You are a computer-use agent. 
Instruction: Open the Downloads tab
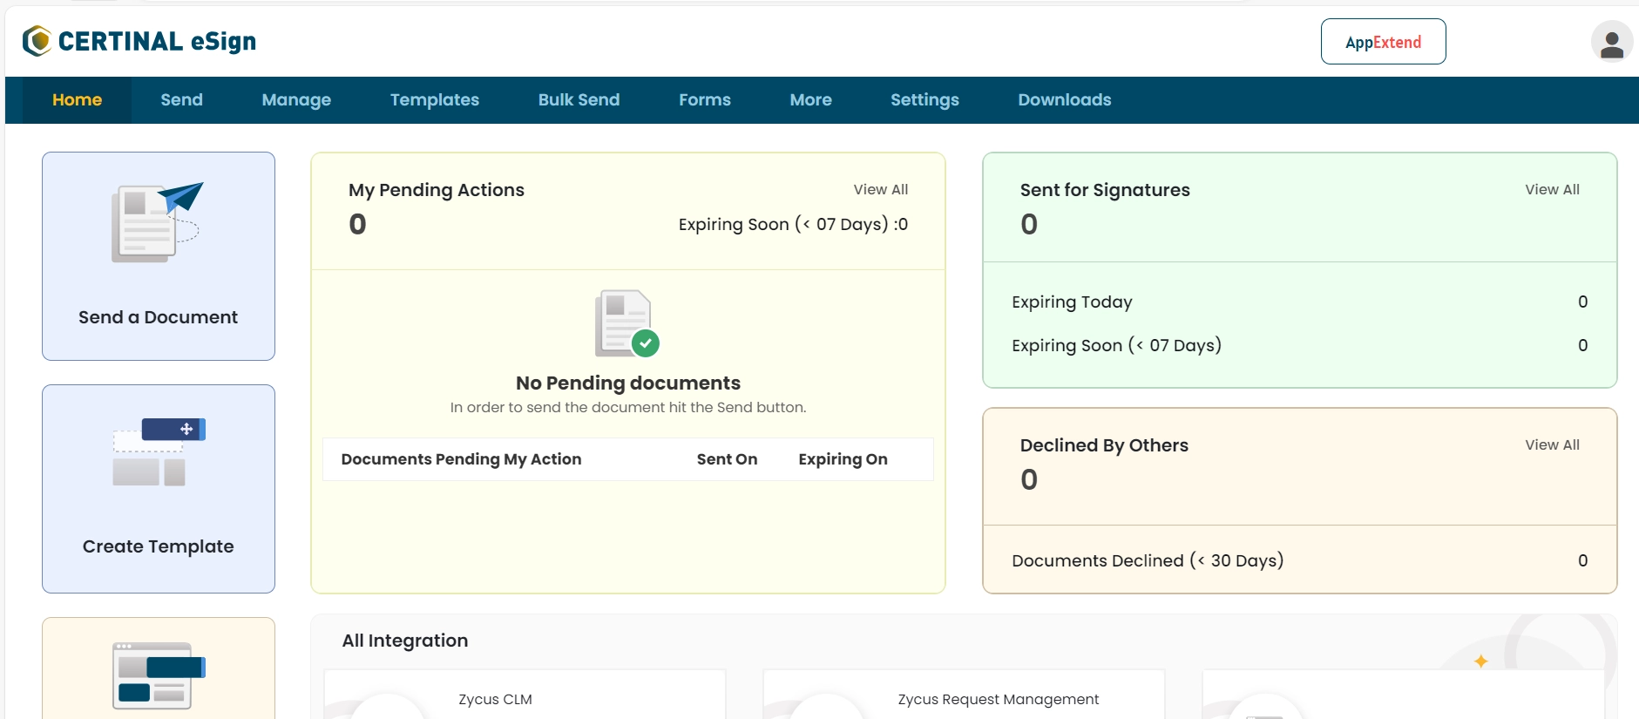pos(1064,100)
